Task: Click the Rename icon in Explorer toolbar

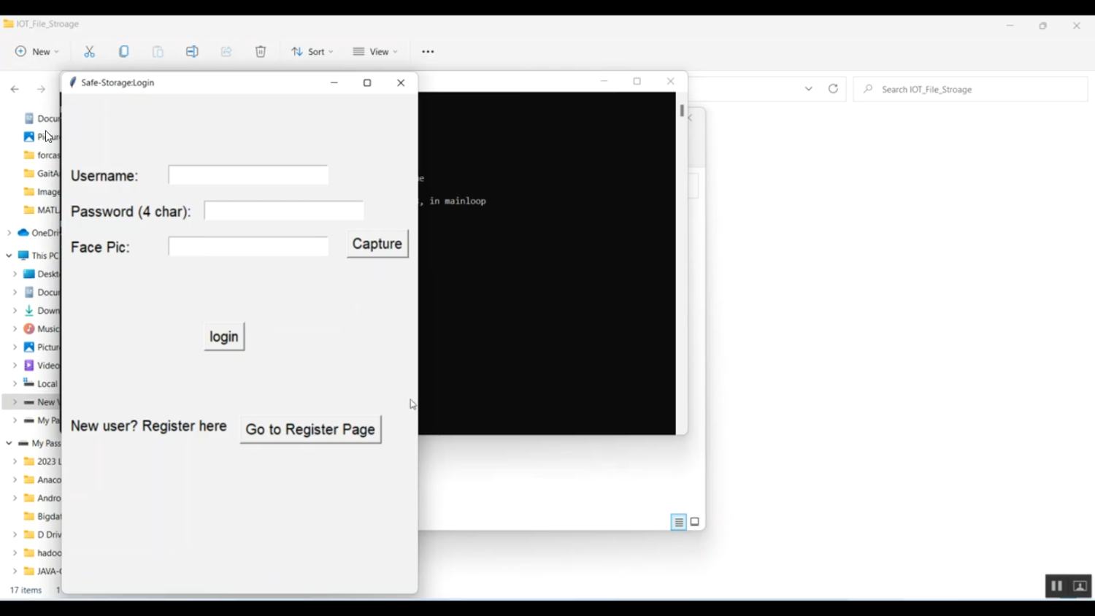Action: pos(192,52)
